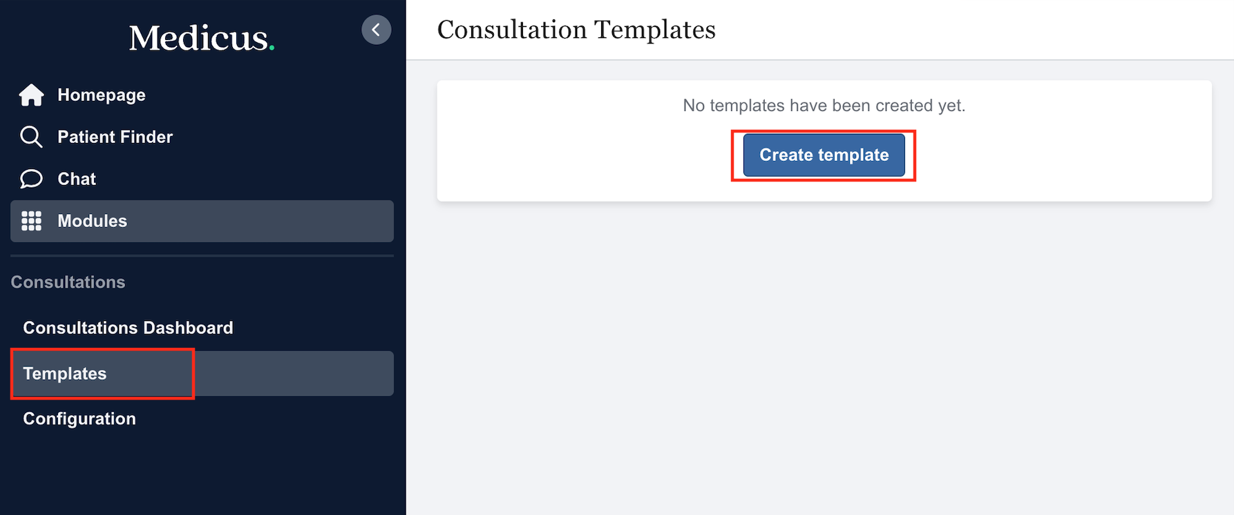Open the Configuration page

(79, 419)
